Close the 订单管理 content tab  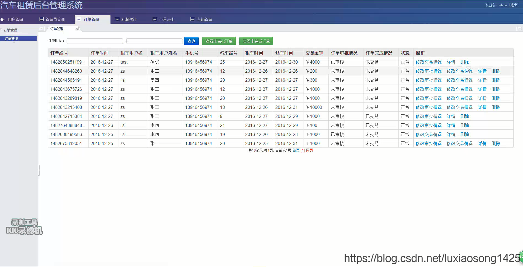pyautogui.click(x=77, y=29)
